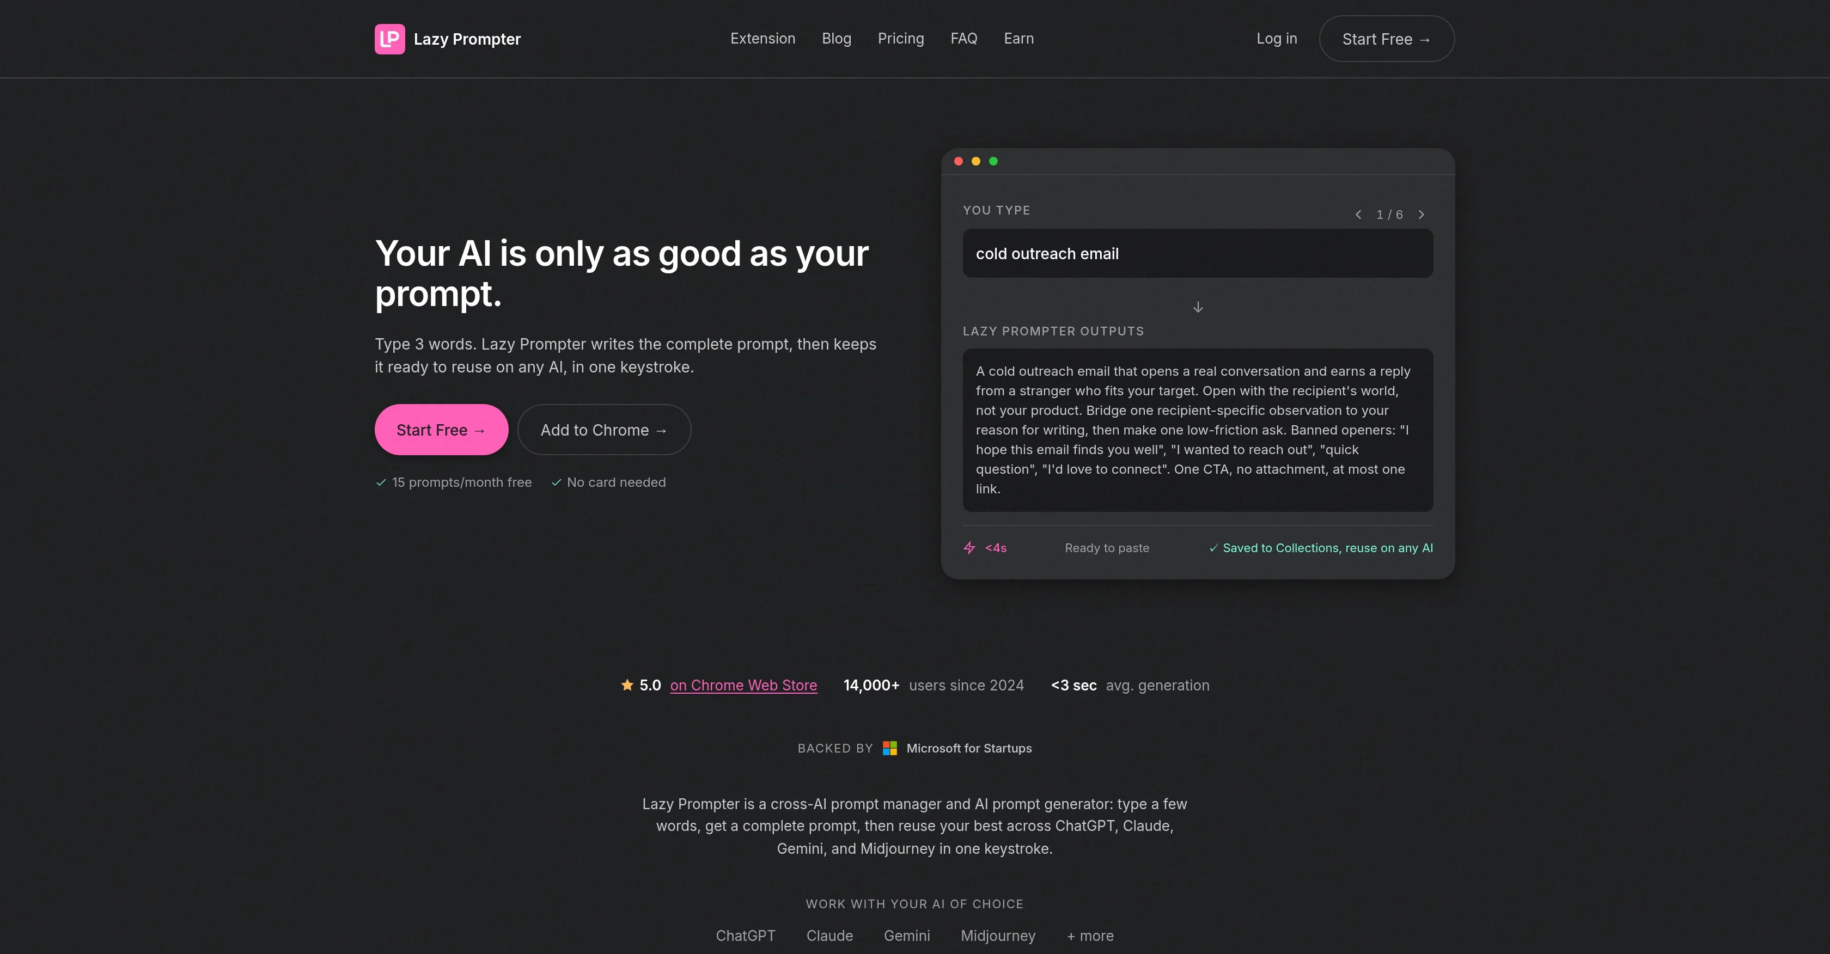Click the Gemini label

[x=906, y=935]
